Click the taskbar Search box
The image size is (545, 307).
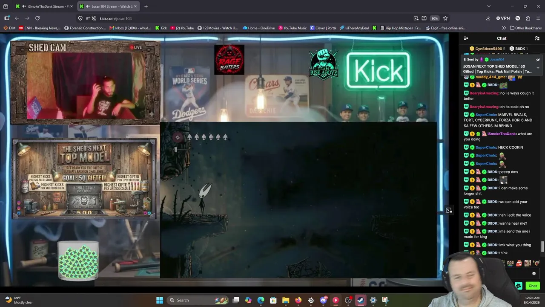tap(198, 300)
